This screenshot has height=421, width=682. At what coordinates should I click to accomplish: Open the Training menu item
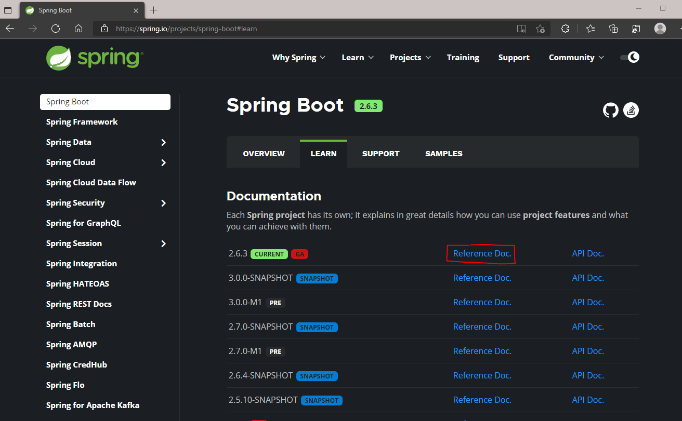click(x=463, y=58)
